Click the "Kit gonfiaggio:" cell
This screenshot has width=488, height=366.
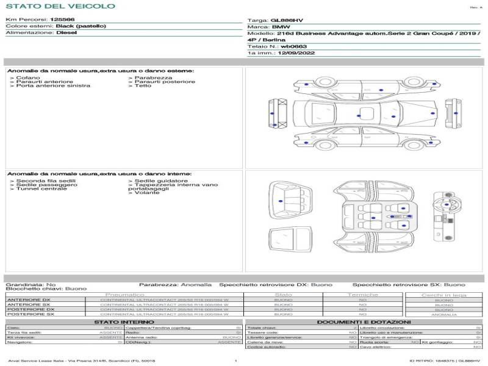tap(451, 342)
